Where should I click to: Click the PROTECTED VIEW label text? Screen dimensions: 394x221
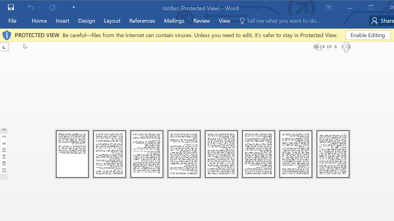[37, 35]
